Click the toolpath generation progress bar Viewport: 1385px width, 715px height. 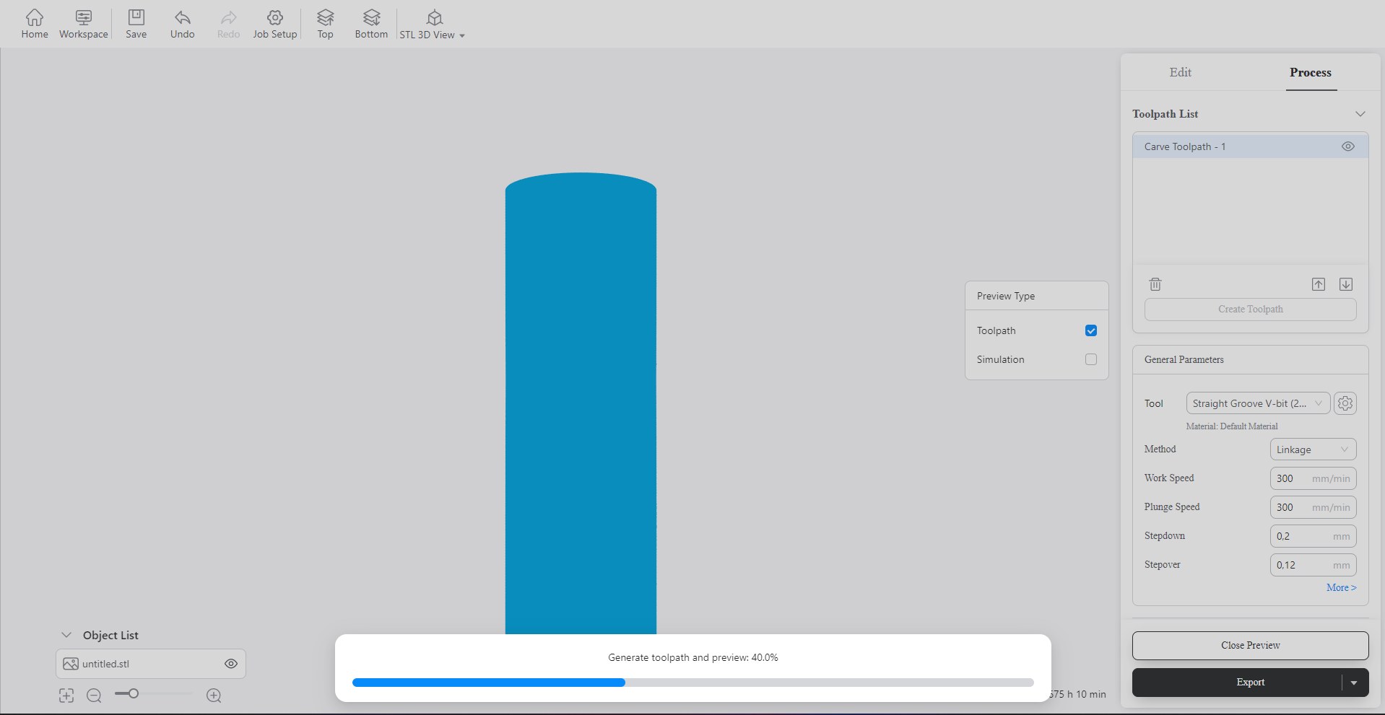(x=693, y=683)
